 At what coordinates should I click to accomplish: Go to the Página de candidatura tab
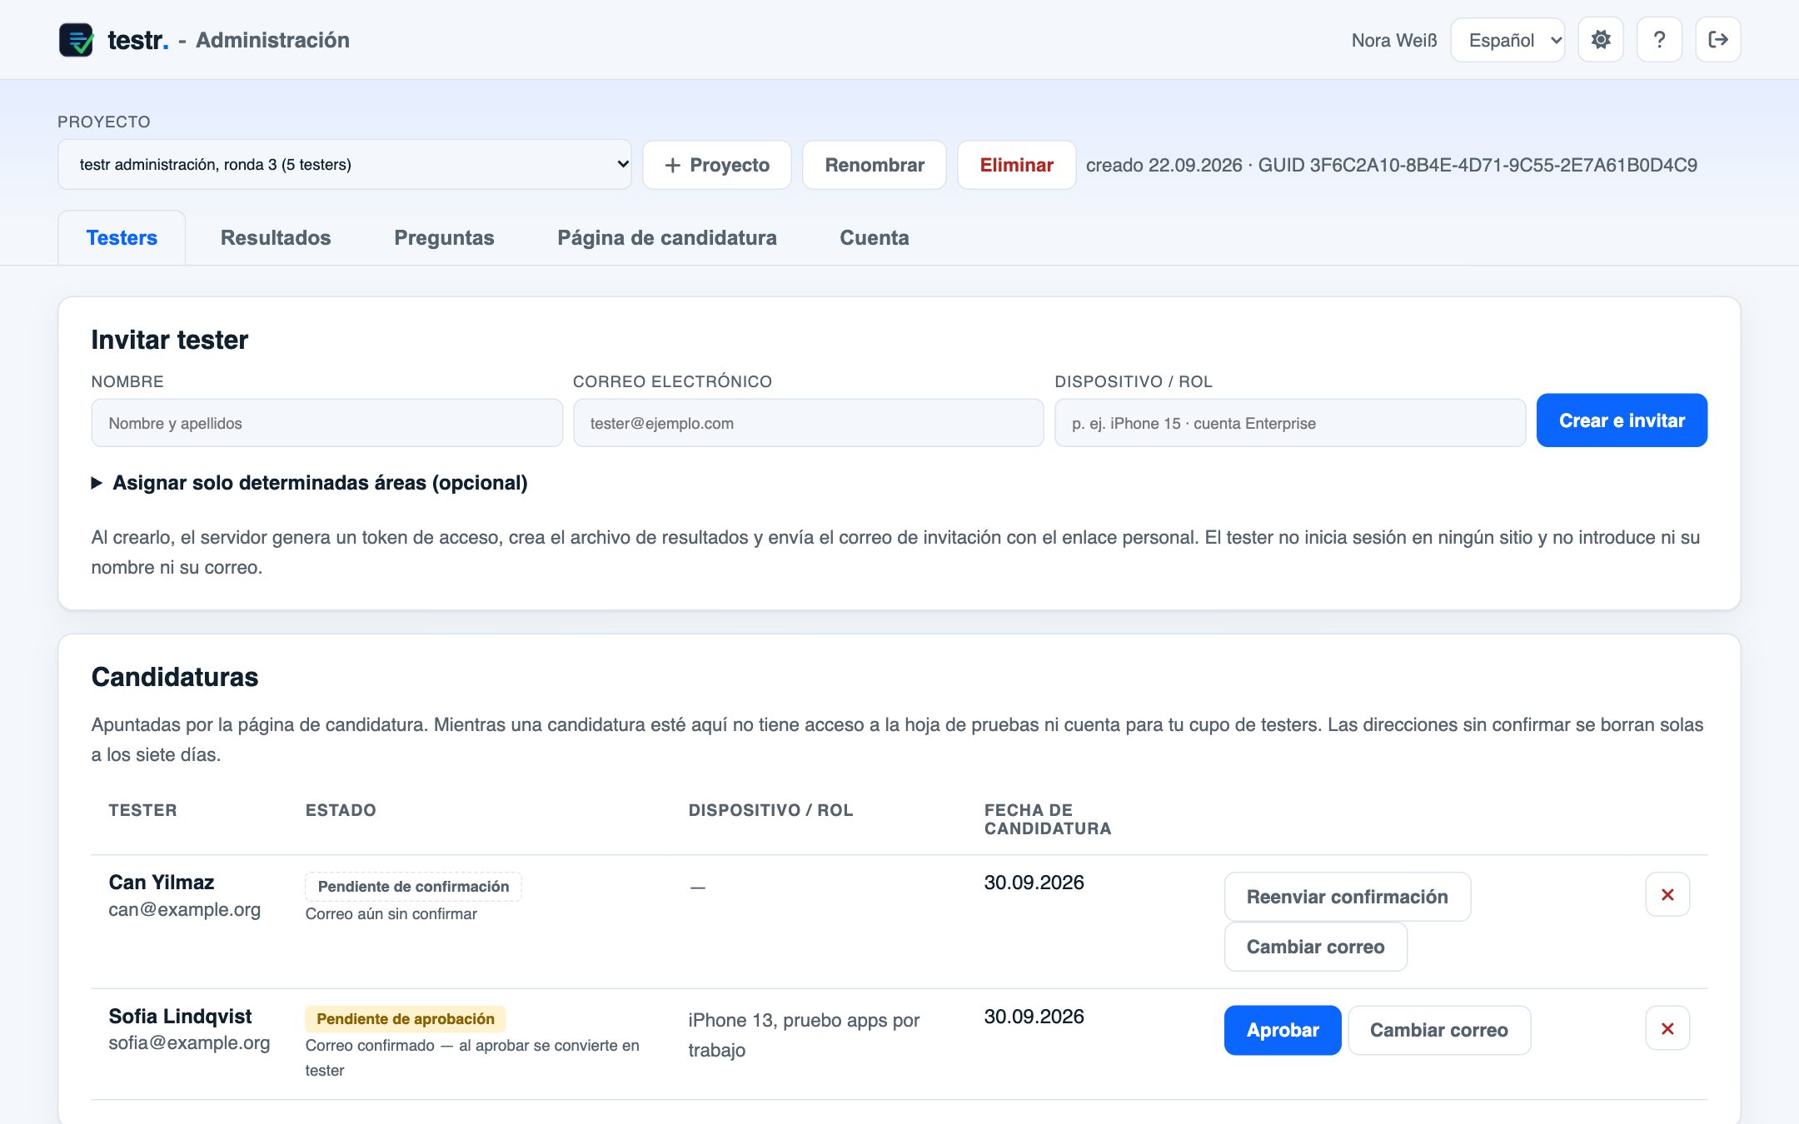(667, 237)
